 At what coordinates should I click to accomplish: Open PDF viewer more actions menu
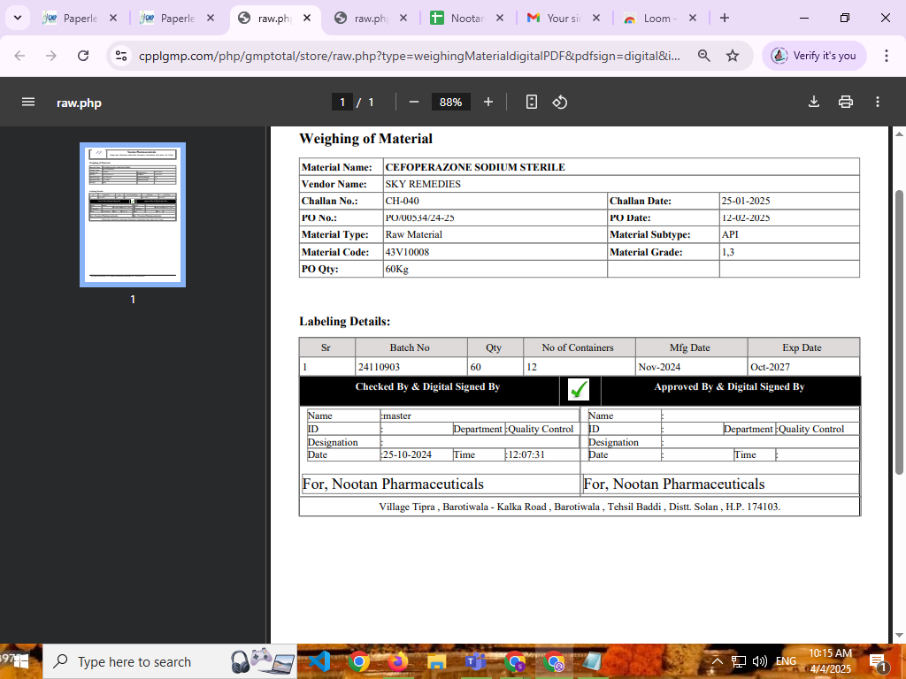(x=877, y=102)
